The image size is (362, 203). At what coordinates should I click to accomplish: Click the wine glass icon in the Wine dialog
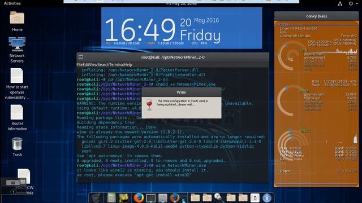click(x=149, y=104)
